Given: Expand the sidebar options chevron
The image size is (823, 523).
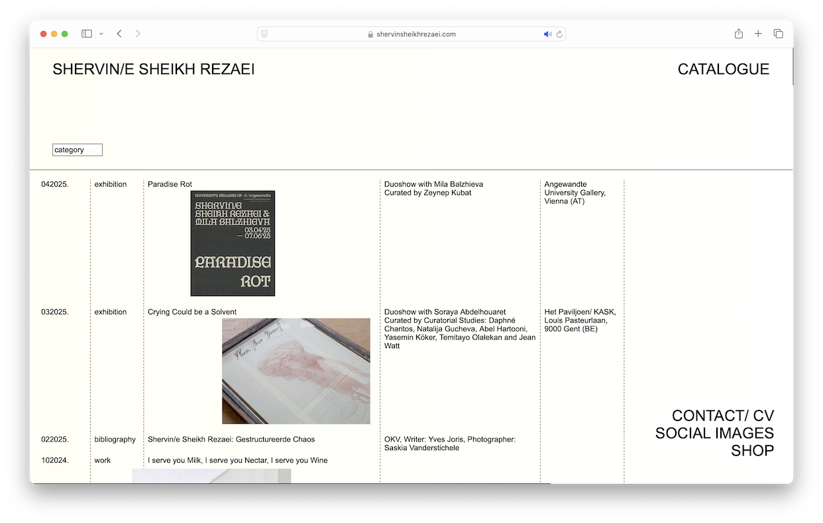Looking at the screenshot, I should point(101,34).
